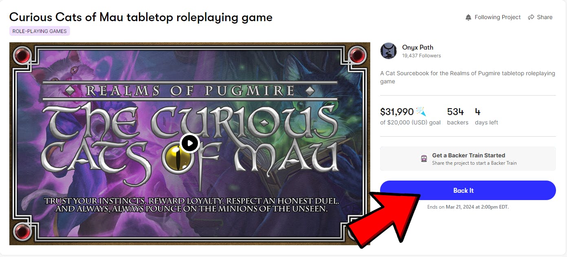View the 19,437 Followers count
Image resolution: width=567 pixels, height=257 pixels.
point(422,56)
